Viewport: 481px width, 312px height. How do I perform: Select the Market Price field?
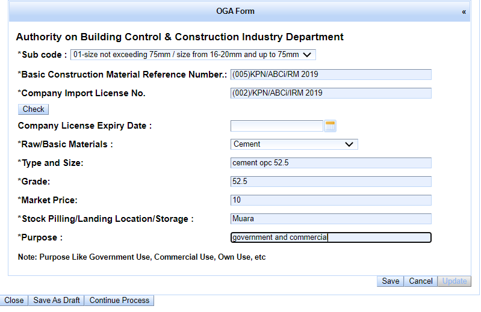[x=331, y=200]
